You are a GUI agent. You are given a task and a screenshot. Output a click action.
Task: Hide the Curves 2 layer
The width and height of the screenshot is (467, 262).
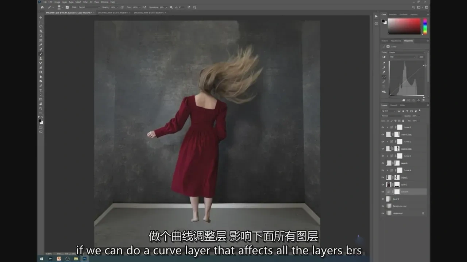coord(383,127)
